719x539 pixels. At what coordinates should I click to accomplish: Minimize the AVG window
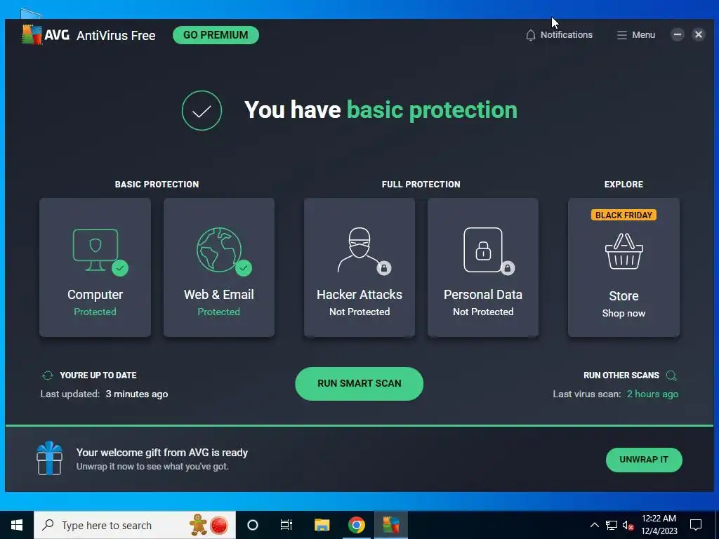click(678, 35)
